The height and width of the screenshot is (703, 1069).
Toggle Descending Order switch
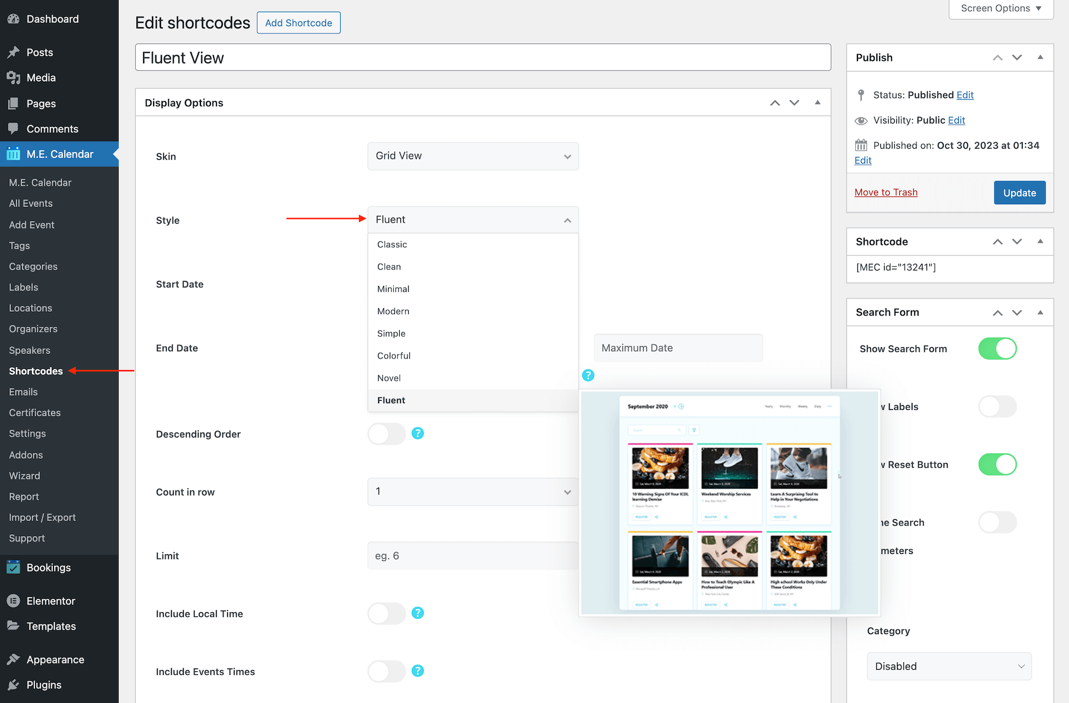pyautogui.click(x=387, y=434)
